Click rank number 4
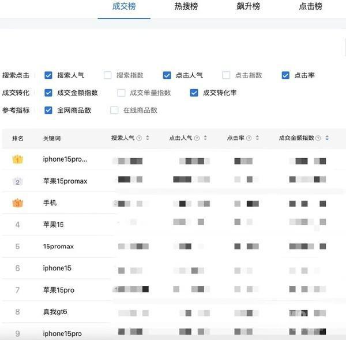346x340 pixels. (x=18, y=224)
